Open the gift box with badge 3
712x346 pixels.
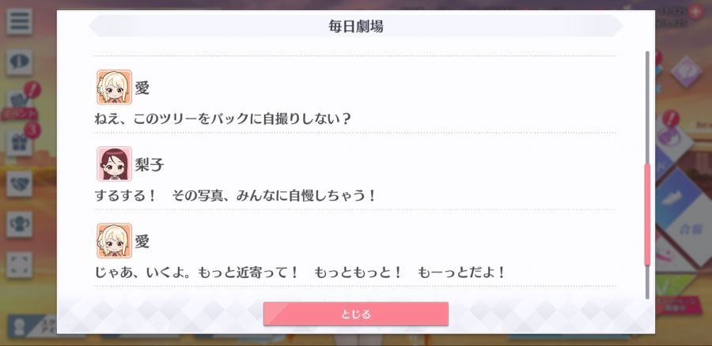19,143
